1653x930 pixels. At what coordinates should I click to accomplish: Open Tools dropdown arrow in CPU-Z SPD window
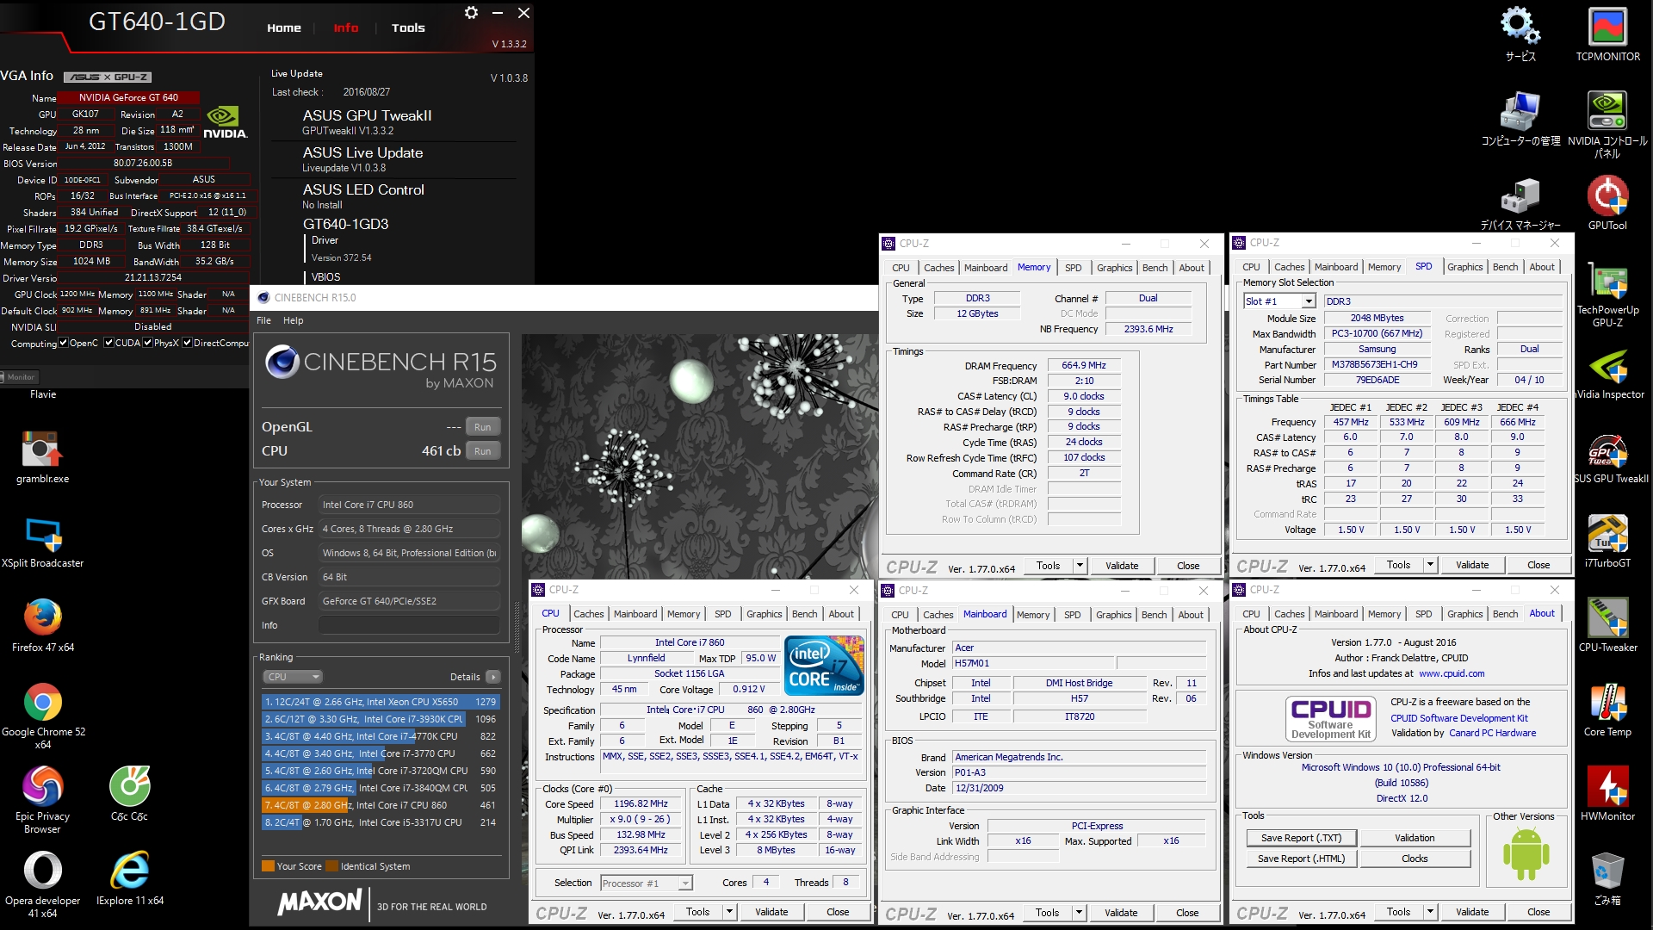[1430, 565]
